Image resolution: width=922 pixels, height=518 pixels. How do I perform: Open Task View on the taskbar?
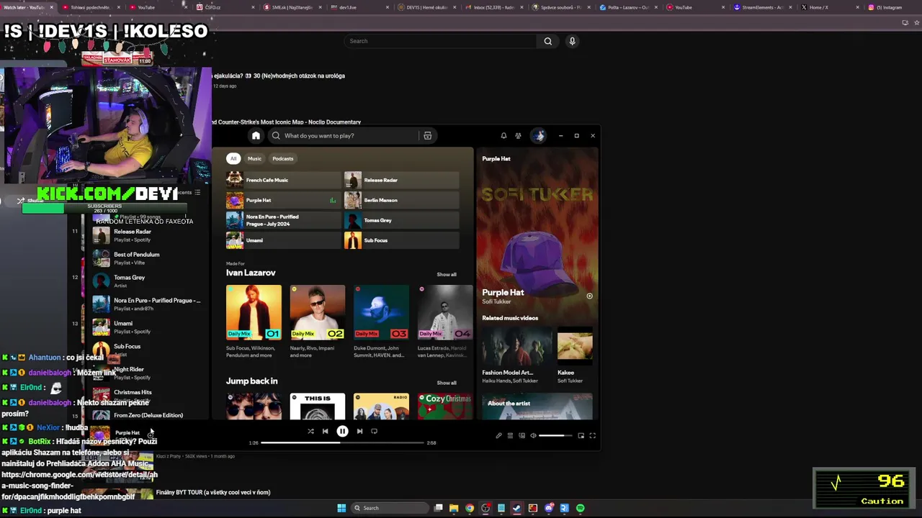tap(438, 508)
